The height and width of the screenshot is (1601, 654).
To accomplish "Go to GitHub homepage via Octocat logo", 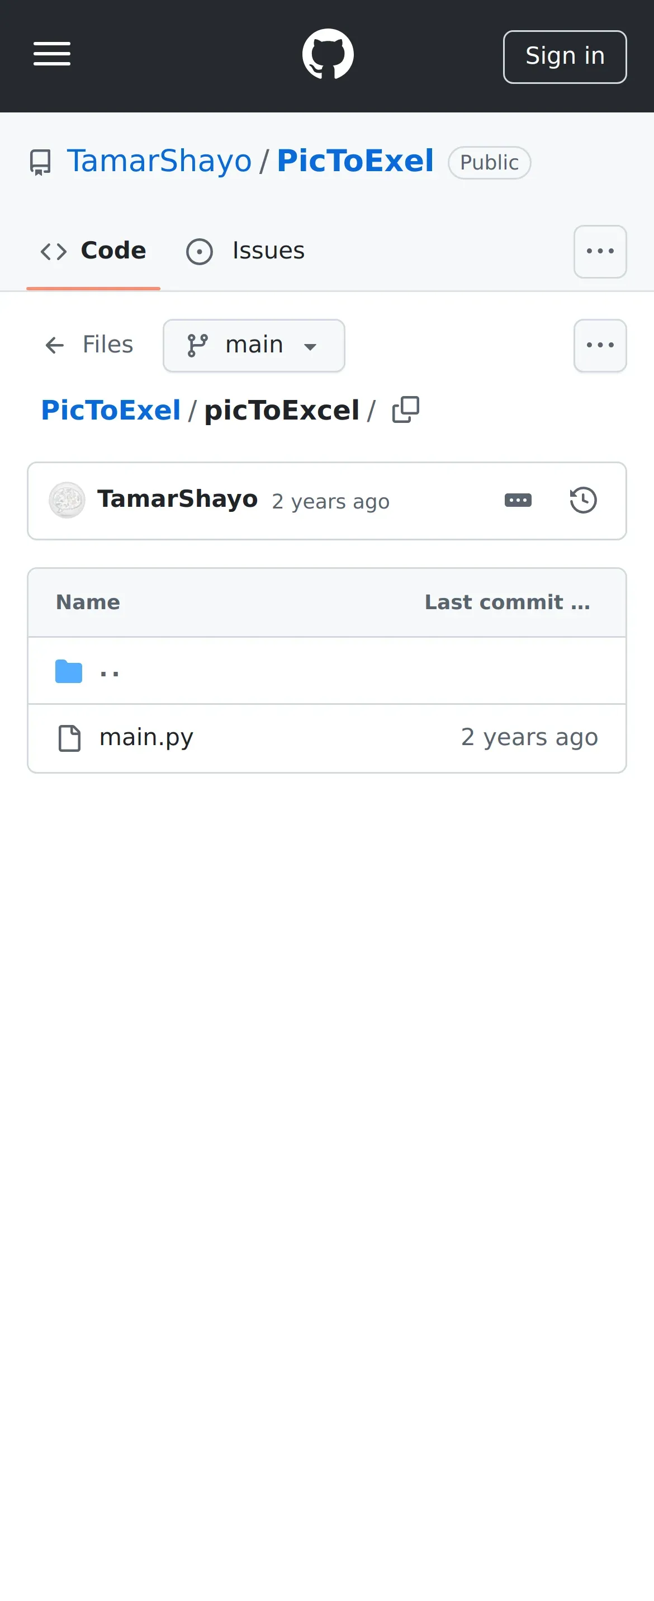I will click(x=328, y=54).
